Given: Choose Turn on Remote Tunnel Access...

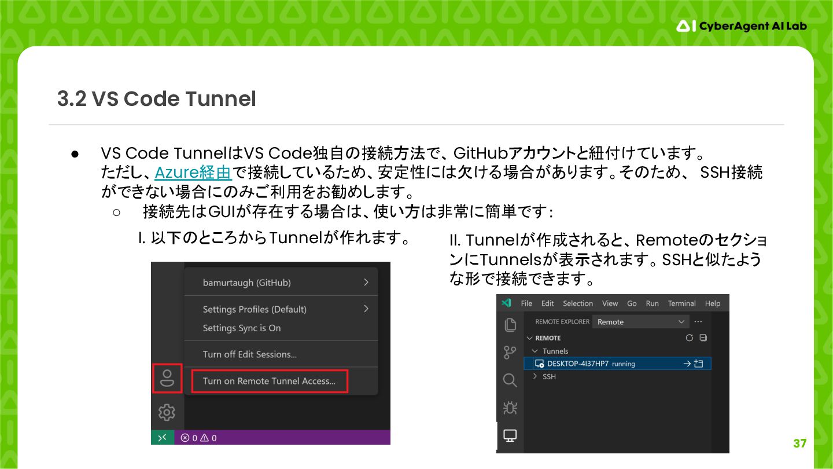Looking at the screenshot, I should tap(270, 381).
